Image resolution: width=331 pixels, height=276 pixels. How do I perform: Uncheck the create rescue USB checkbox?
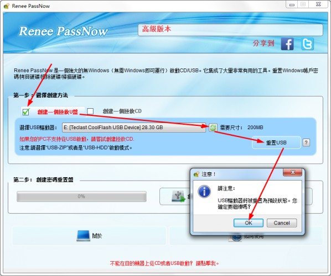click(x=26, y=112)
